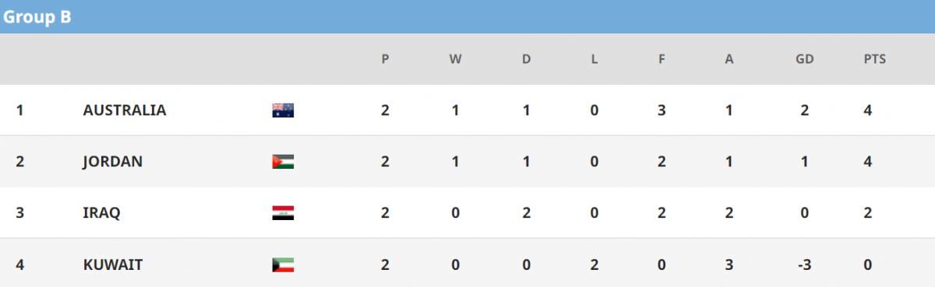Click the W column header
Viewport: 935px width, 287px height.
(455, 59)
